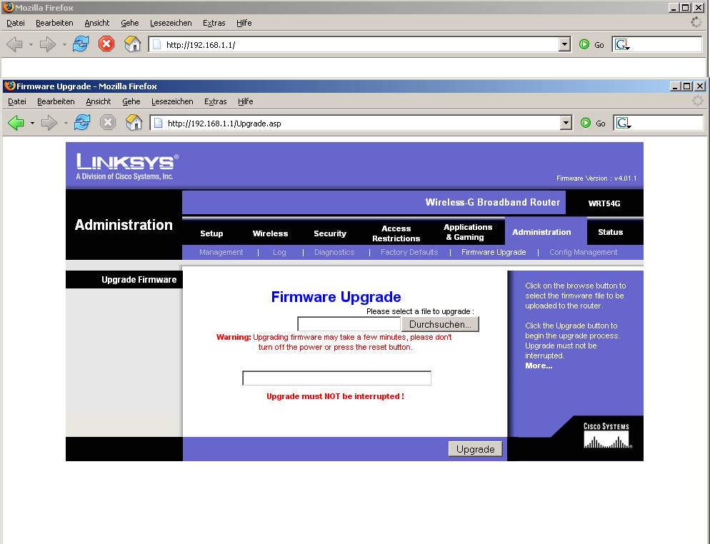Open Gehe menu in Firmware Upgrade window
Screen dimensions: 710x544
131,101
